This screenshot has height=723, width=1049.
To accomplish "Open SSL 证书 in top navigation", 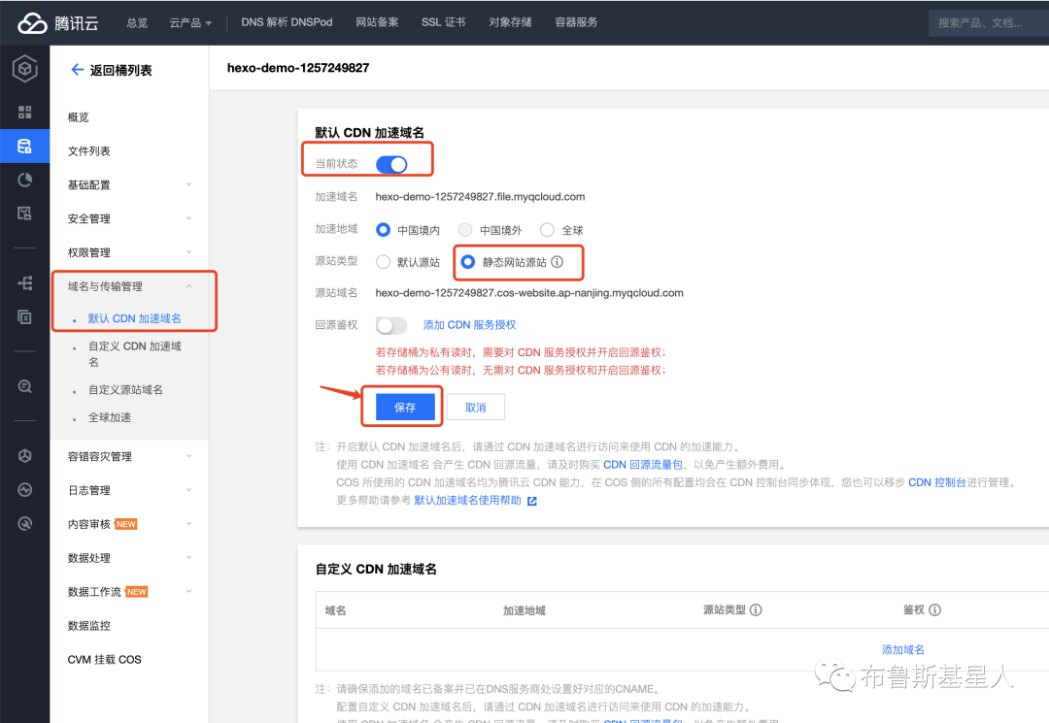I will (443, 22).
